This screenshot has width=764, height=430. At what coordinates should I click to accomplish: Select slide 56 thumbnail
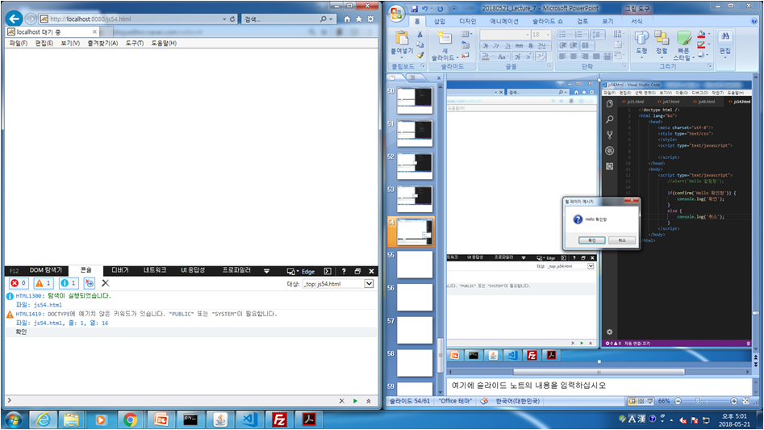click(414, 297)
